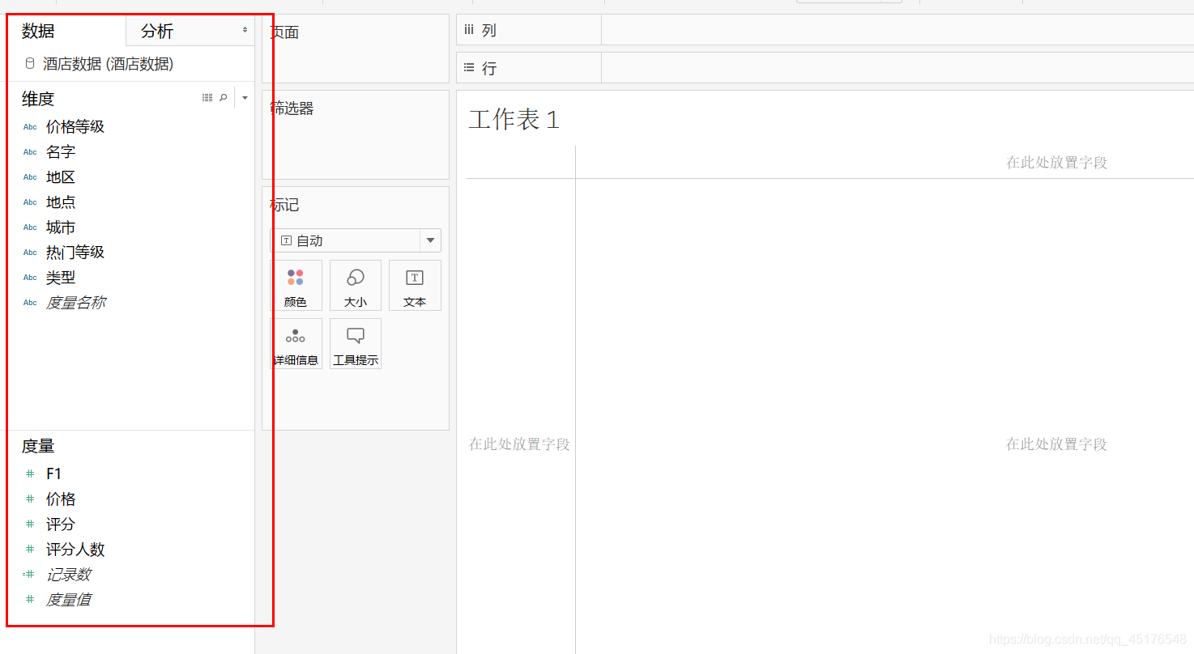
Task: Select the 度量名称 field
Action: tap(75, 302)
